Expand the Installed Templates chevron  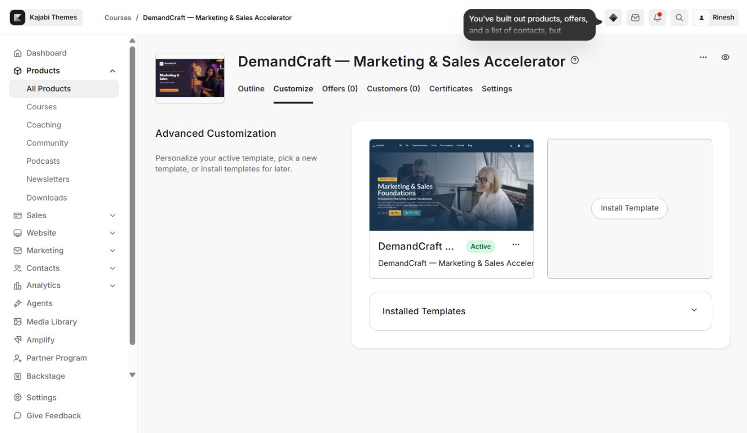pyautogui.click(x=694, y=310)
